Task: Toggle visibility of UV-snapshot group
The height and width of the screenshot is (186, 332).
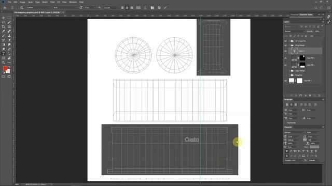Action: (x=285, y=41)
